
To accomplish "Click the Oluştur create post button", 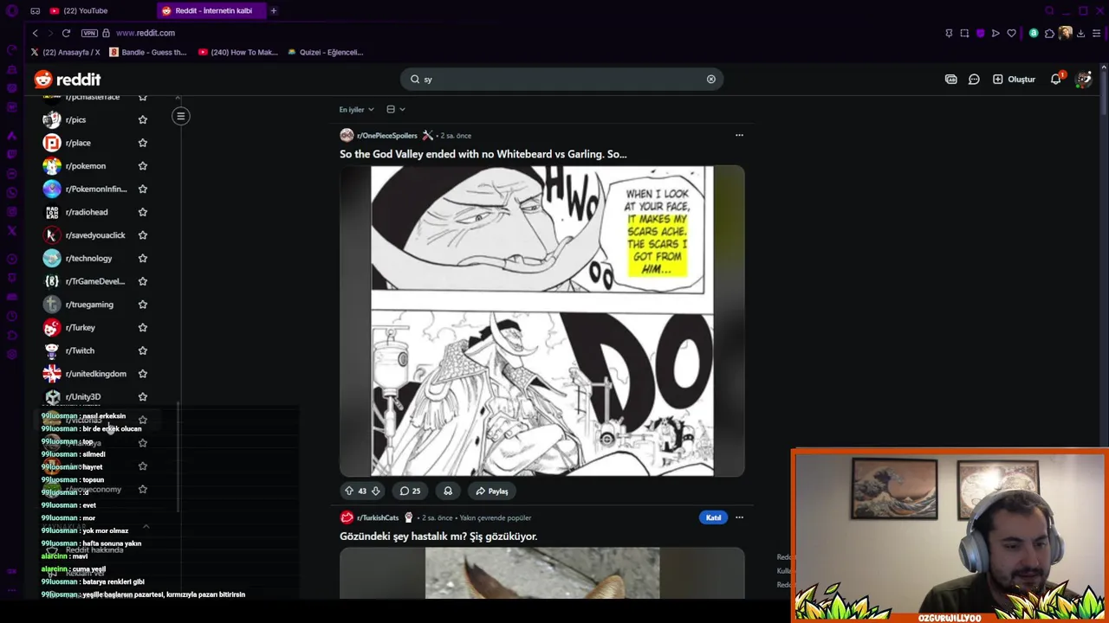I will tap(1014, 79).
